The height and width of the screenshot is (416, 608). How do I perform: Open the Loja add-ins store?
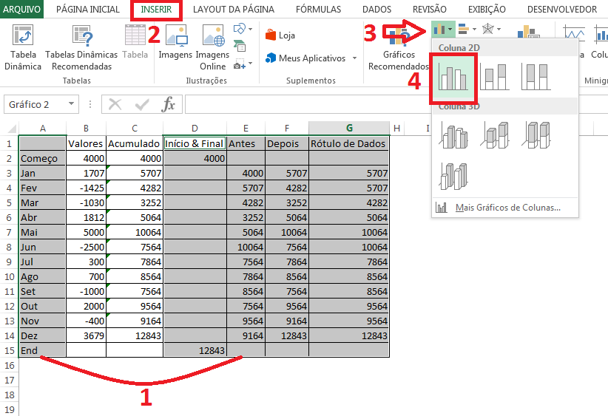[x=280, y=35]
